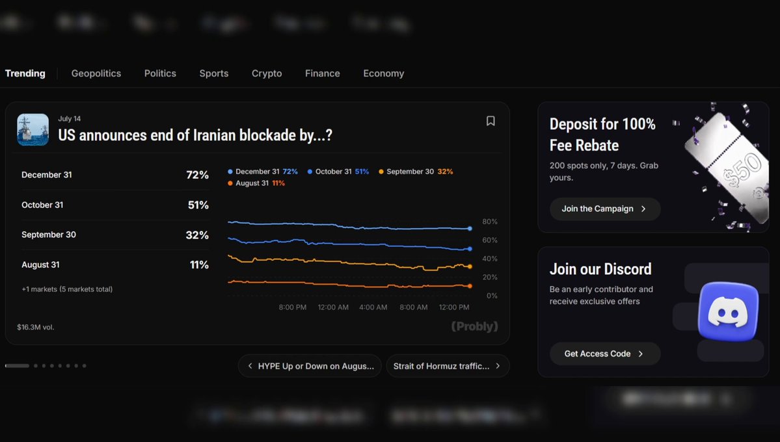Viewport: 780px width, 442px height.
Task: Click the 'Join our Discord' heading
Action: (600, 269)
